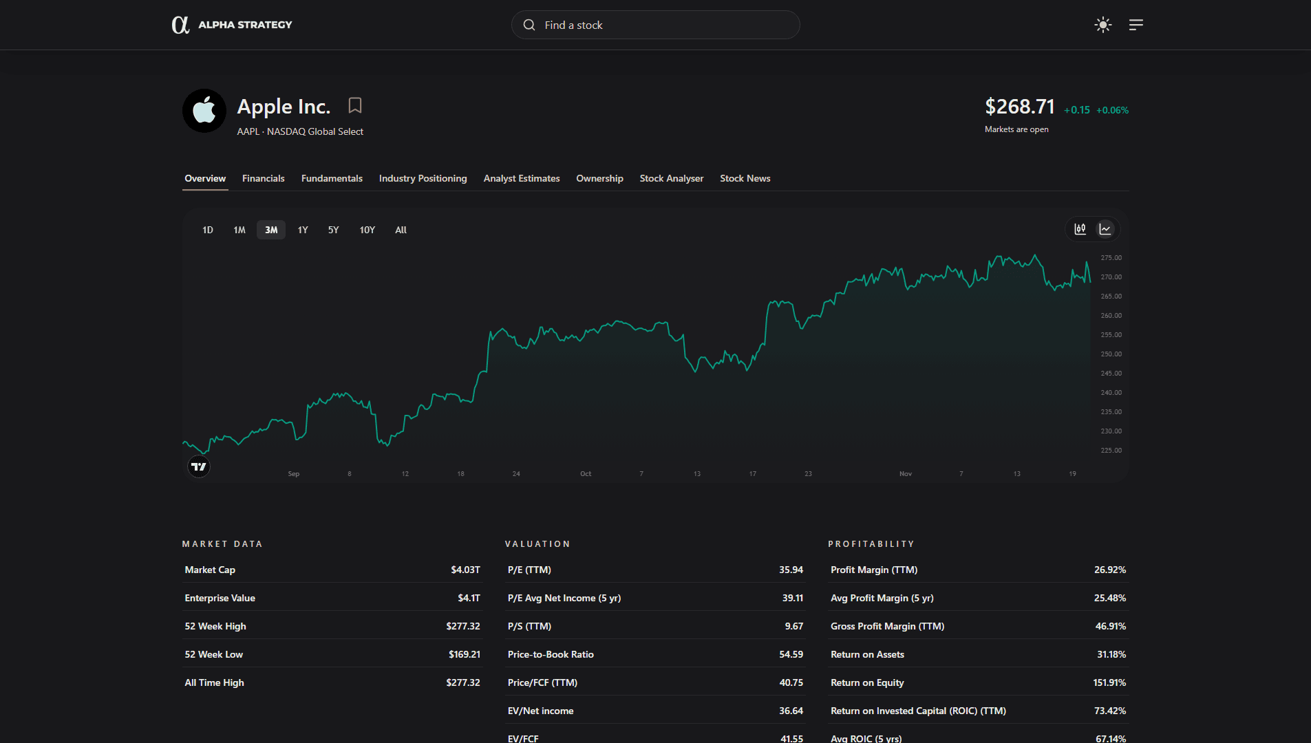Screen dimensions: 1311x743
Task: Select the line chart icon
Action: (1105, 229)
